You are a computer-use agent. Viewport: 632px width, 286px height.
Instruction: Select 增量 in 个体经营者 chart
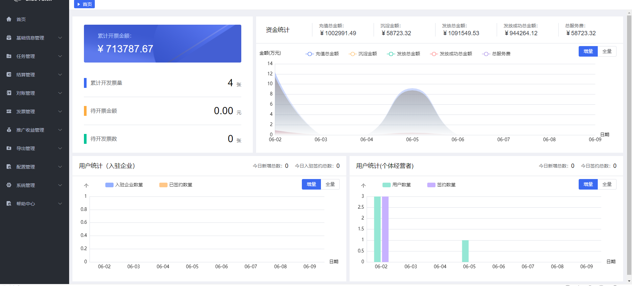[x=588, y=184]
